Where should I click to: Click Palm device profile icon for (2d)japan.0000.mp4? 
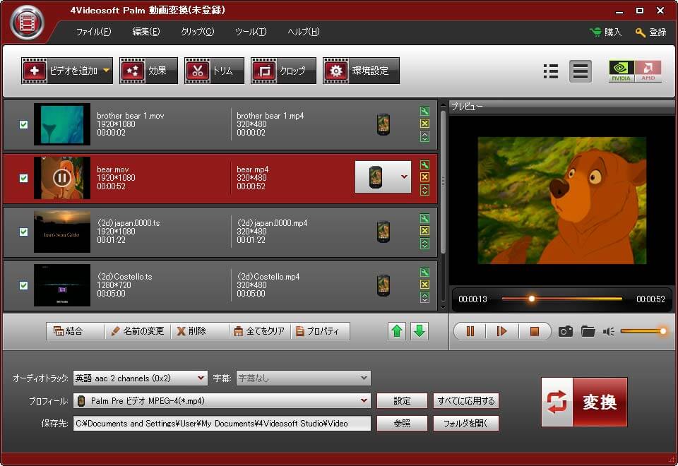[383, 232]
